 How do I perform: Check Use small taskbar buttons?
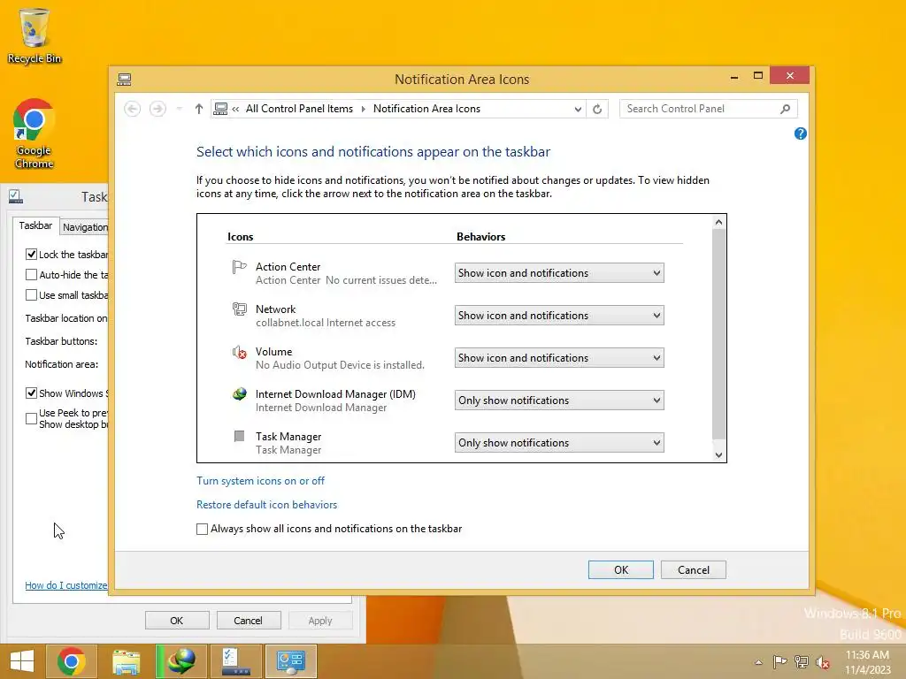pyautogui.click(x=31, y=295)
